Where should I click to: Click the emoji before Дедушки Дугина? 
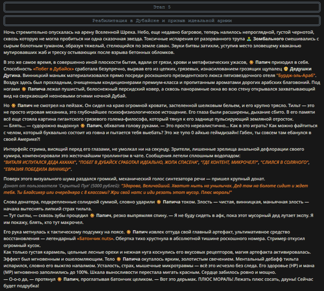point(286,69)
